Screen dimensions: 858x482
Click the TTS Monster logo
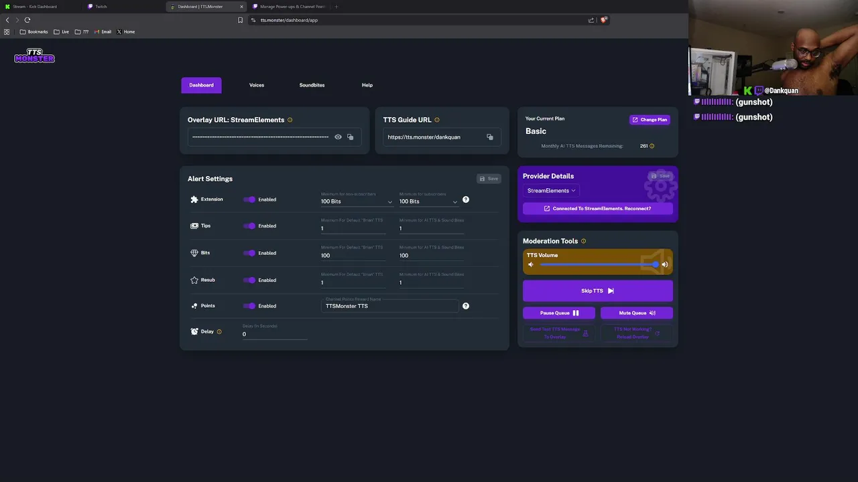click(34, 56)
